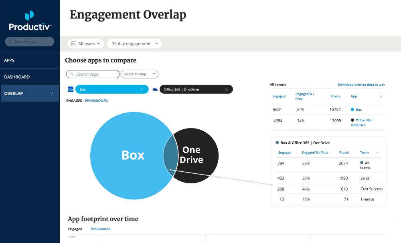This screenshot has height=243, width=401.
Task: Click the 1993 provisioned value for Sales
Action: tap(343, 178)
